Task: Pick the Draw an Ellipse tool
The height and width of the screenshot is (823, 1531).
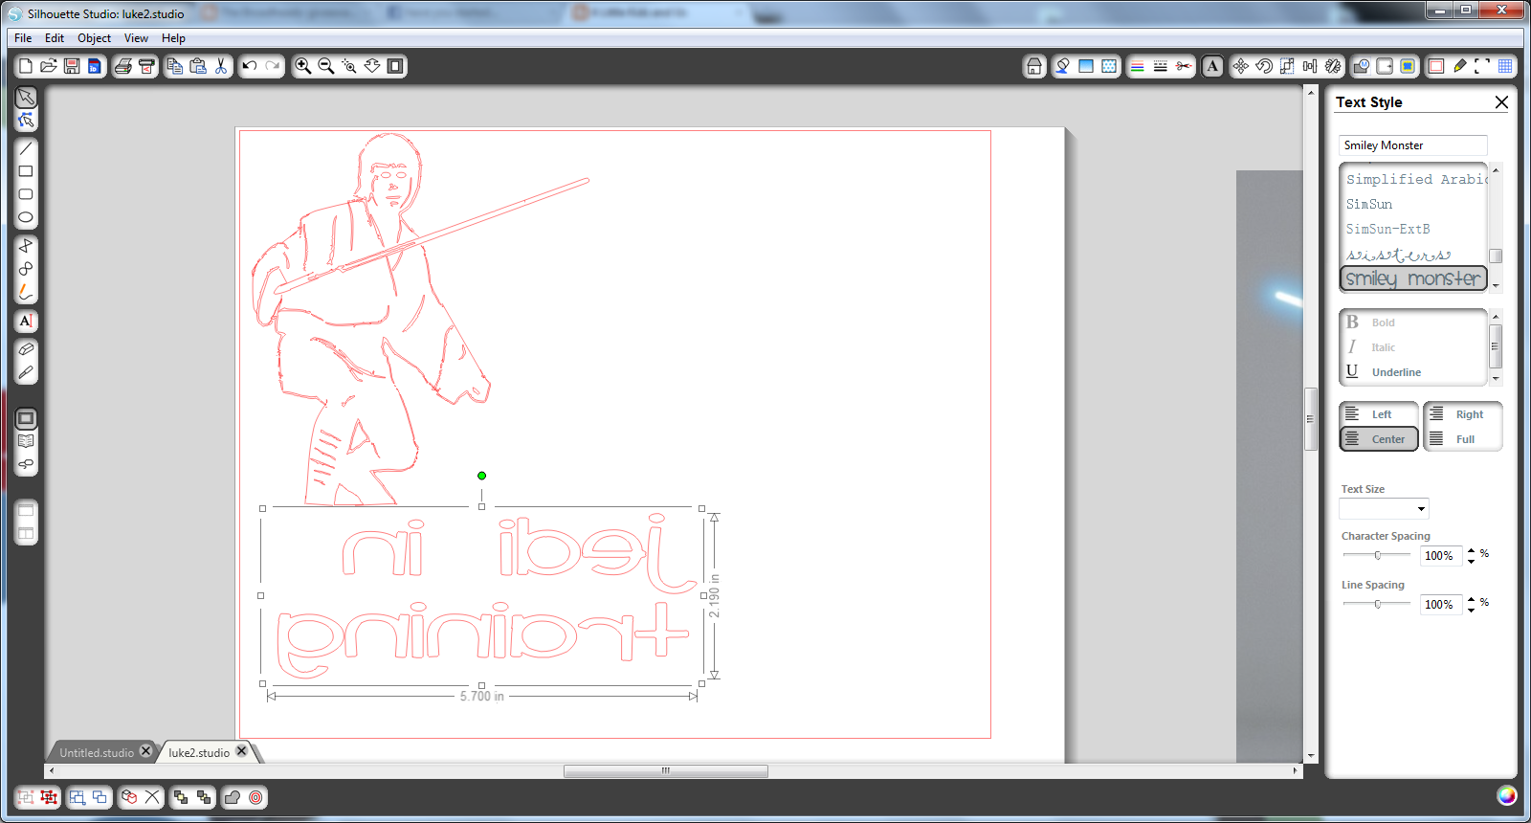Action: click(x=26, y=217)
